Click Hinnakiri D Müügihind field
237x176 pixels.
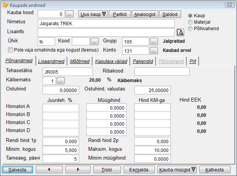(107, 132)
